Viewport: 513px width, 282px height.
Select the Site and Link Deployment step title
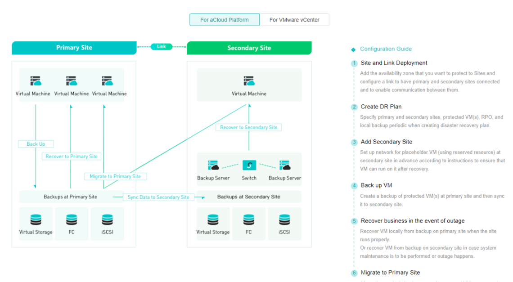(394, 63)
